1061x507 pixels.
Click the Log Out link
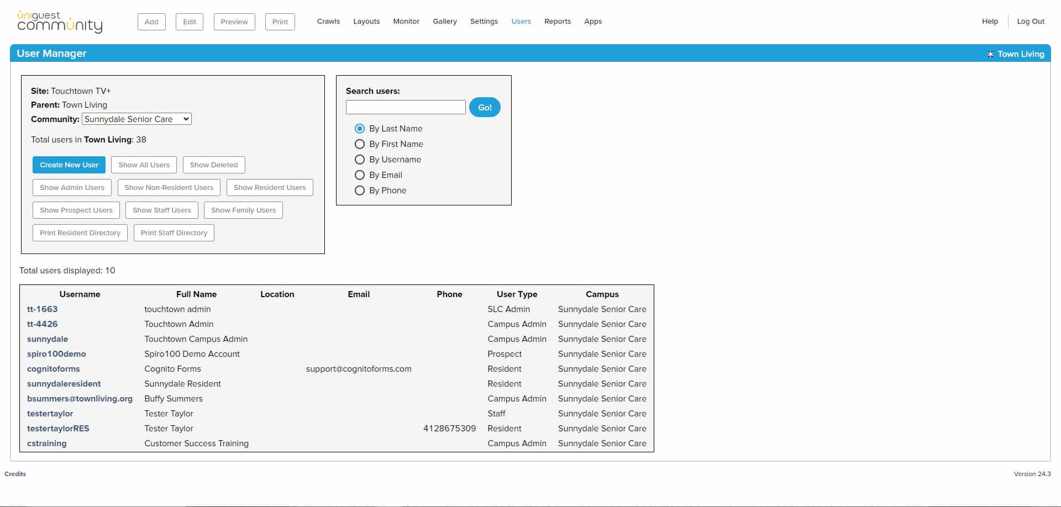1031,22
